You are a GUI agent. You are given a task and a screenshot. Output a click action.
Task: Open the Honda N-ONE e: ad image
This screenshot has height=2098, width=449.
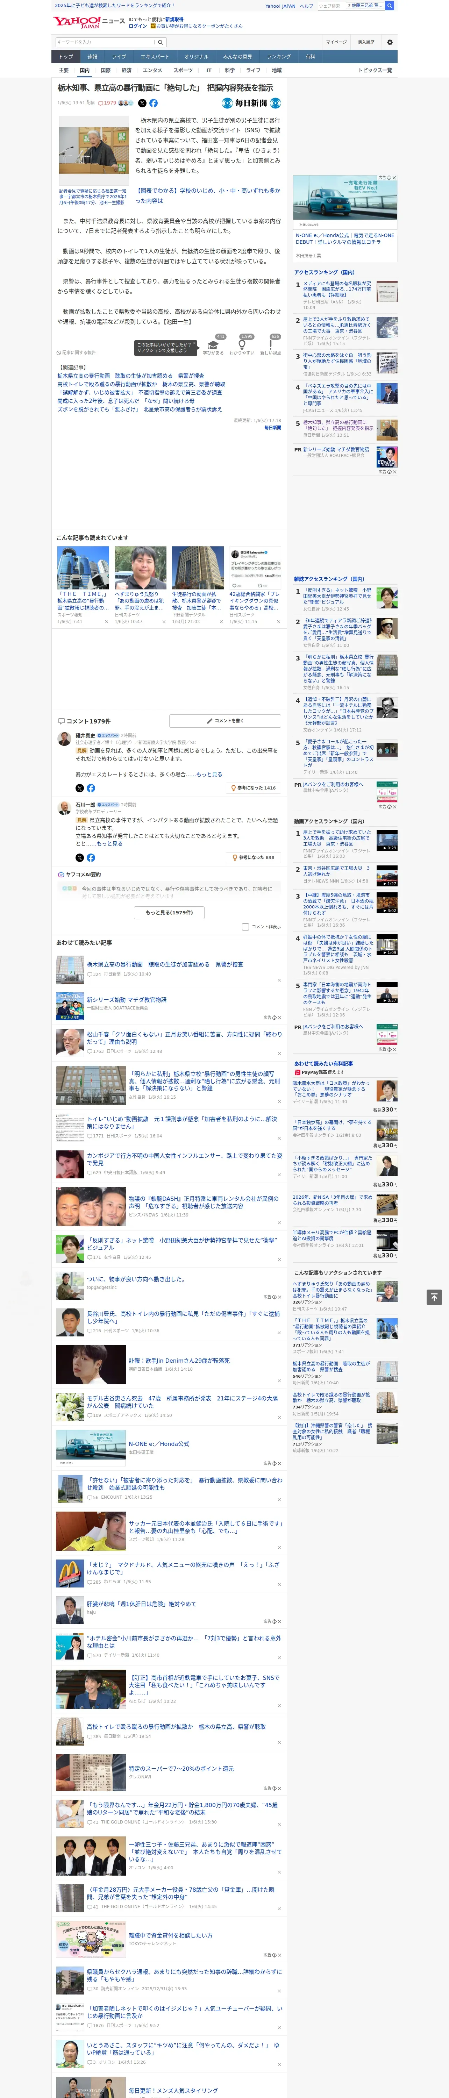pos(345,204)
